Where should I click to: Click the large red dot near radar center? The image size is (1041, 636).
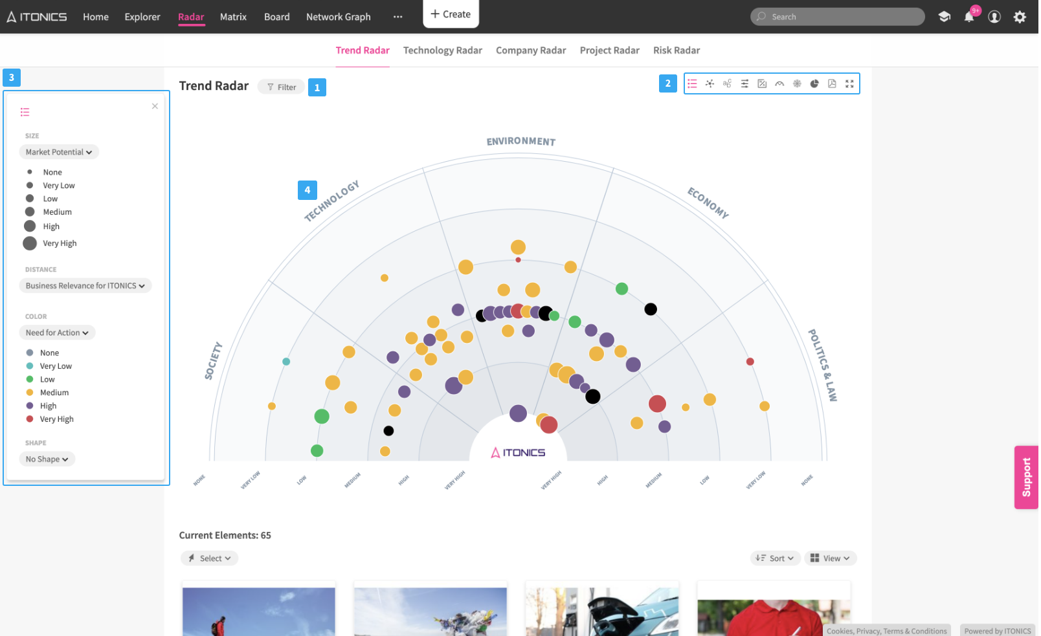pos(549,425)
